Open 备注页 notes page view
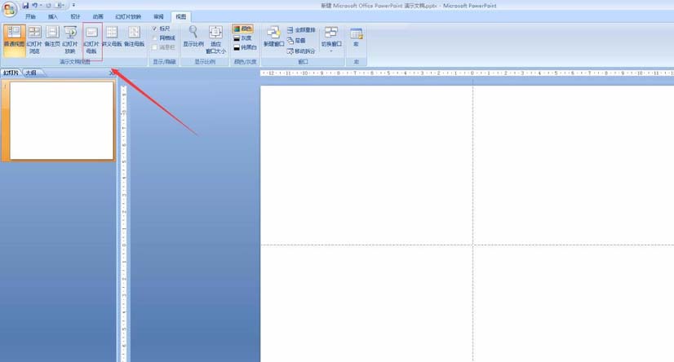Screen dimensions: 674x362 pos(52,37)
